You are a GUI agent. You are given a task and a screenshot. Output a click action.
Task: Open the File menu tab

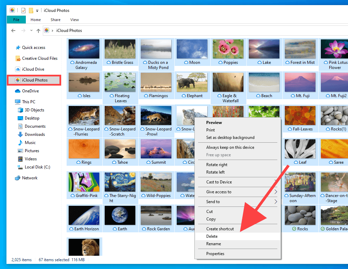tap(16, 20)
